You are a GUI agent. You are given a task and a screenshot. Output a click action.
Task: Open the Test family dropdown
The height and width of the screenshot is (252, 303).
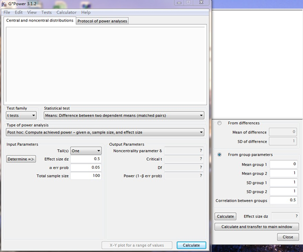21,115
